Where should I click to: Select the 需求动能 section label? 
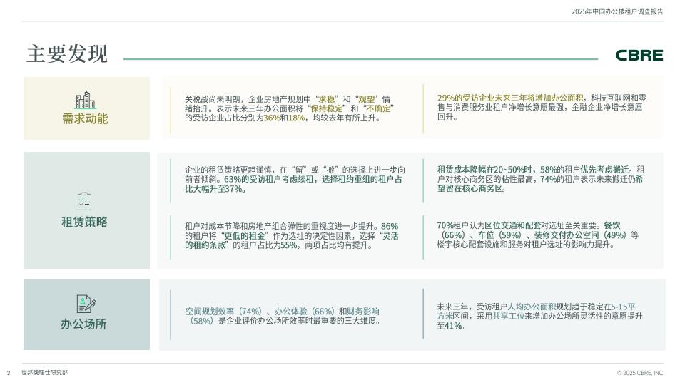85,119
